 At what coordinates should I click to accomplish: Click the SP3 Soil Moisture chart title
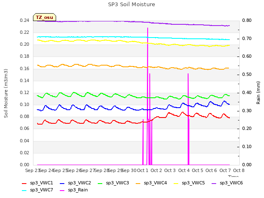click(132, 5)
